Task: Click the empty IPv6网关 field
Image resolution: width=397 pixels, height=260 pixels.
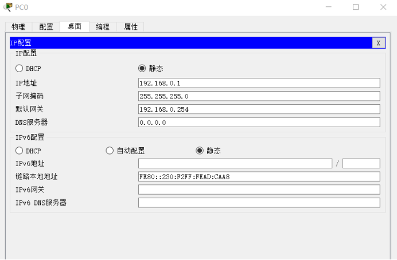Action: [259, 190]
